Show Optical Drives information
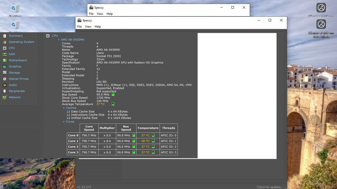Viewport: 337px width, 189px height. 19,79
